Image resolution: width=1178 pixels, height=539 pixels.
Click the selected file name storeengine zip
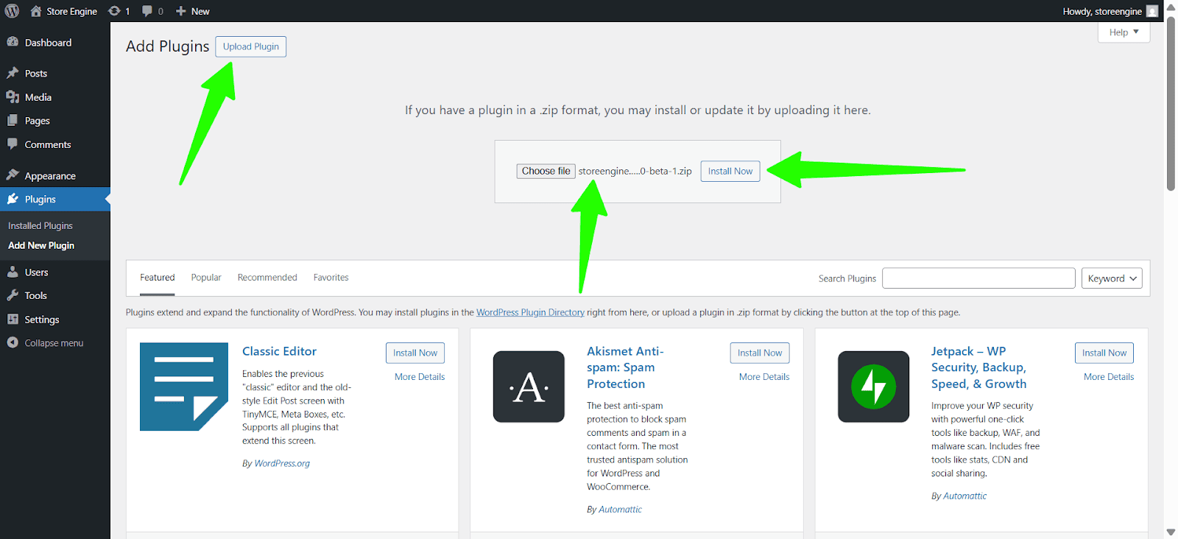point(635,171)
